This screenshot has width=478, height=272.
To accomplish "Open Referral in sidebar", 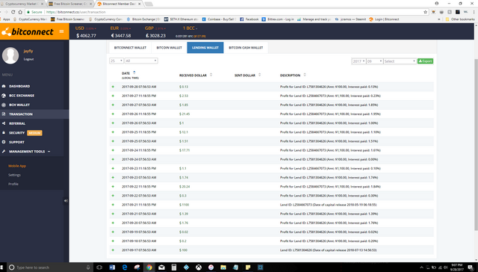I will coord(16,123).
